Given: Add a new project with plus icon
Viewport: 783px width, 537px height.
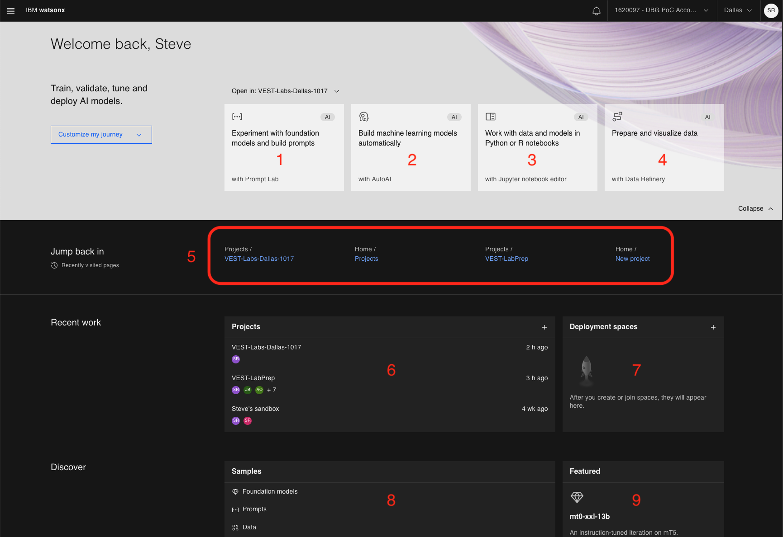Looking at the screenshot, I should (x=544, y=327).
